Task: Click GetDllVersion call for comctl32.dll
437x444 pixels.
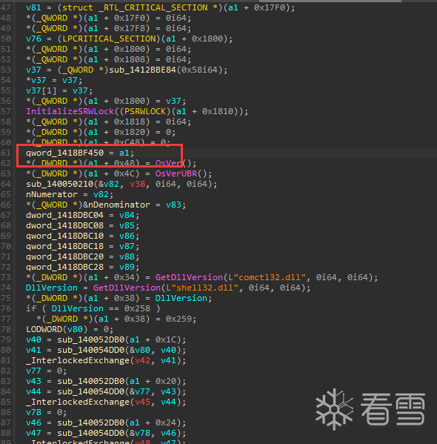Action: 189,277
